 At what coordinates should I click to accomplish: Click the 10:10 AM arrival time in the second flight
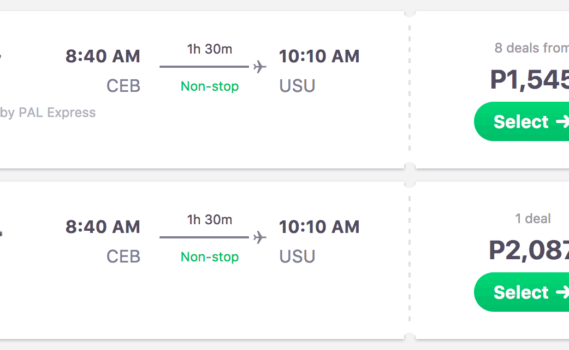(x=319, y=227)
